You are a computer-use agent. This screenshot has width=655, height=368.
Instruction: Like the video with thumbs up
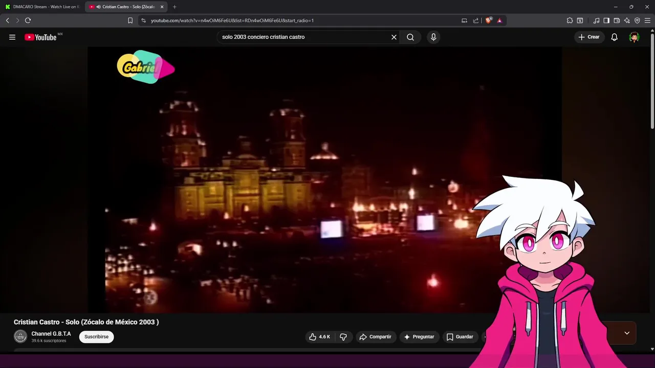(x=319, y=337)
